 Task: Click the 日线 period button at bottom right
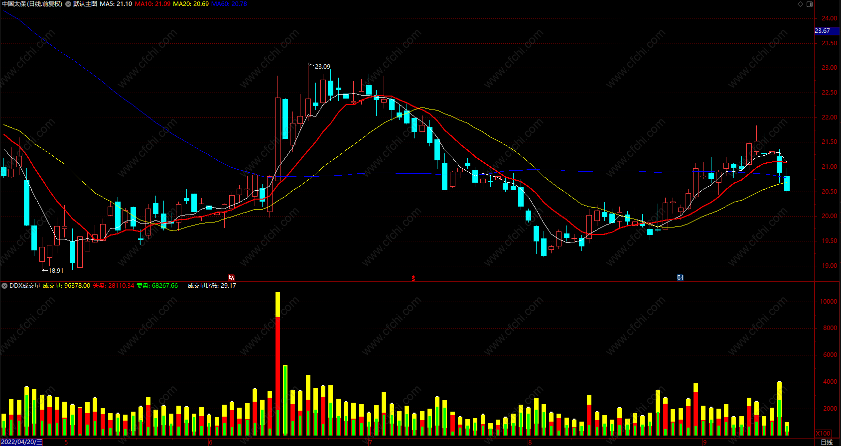pyautogui.click(x=827, y=442)
